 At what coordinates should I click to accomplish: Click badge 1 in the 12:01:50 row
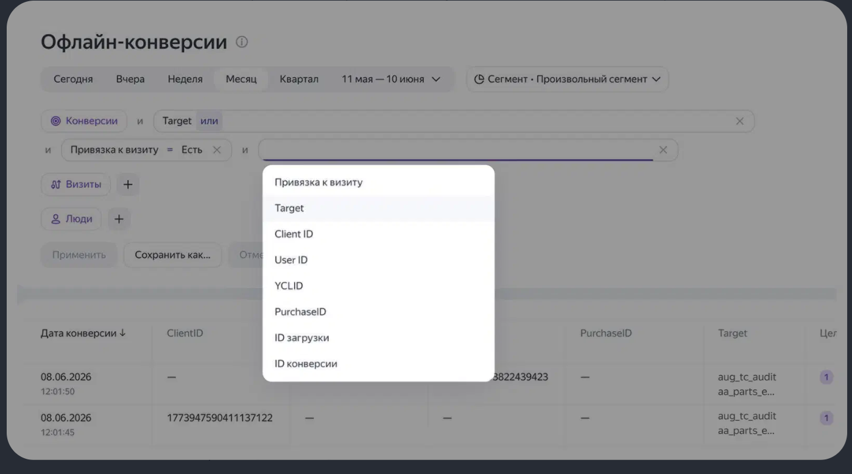pyautogui.click(x=826, y=377)
